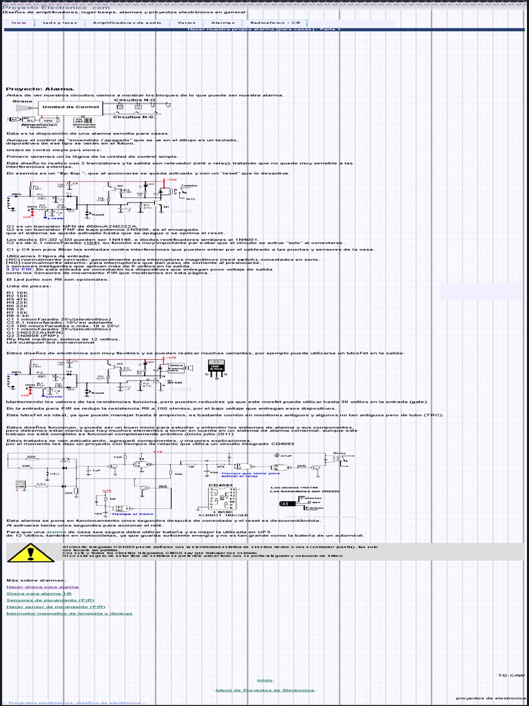
Task: Follow the Sirena para alarma 1/6 link
Action: [39, 594]
